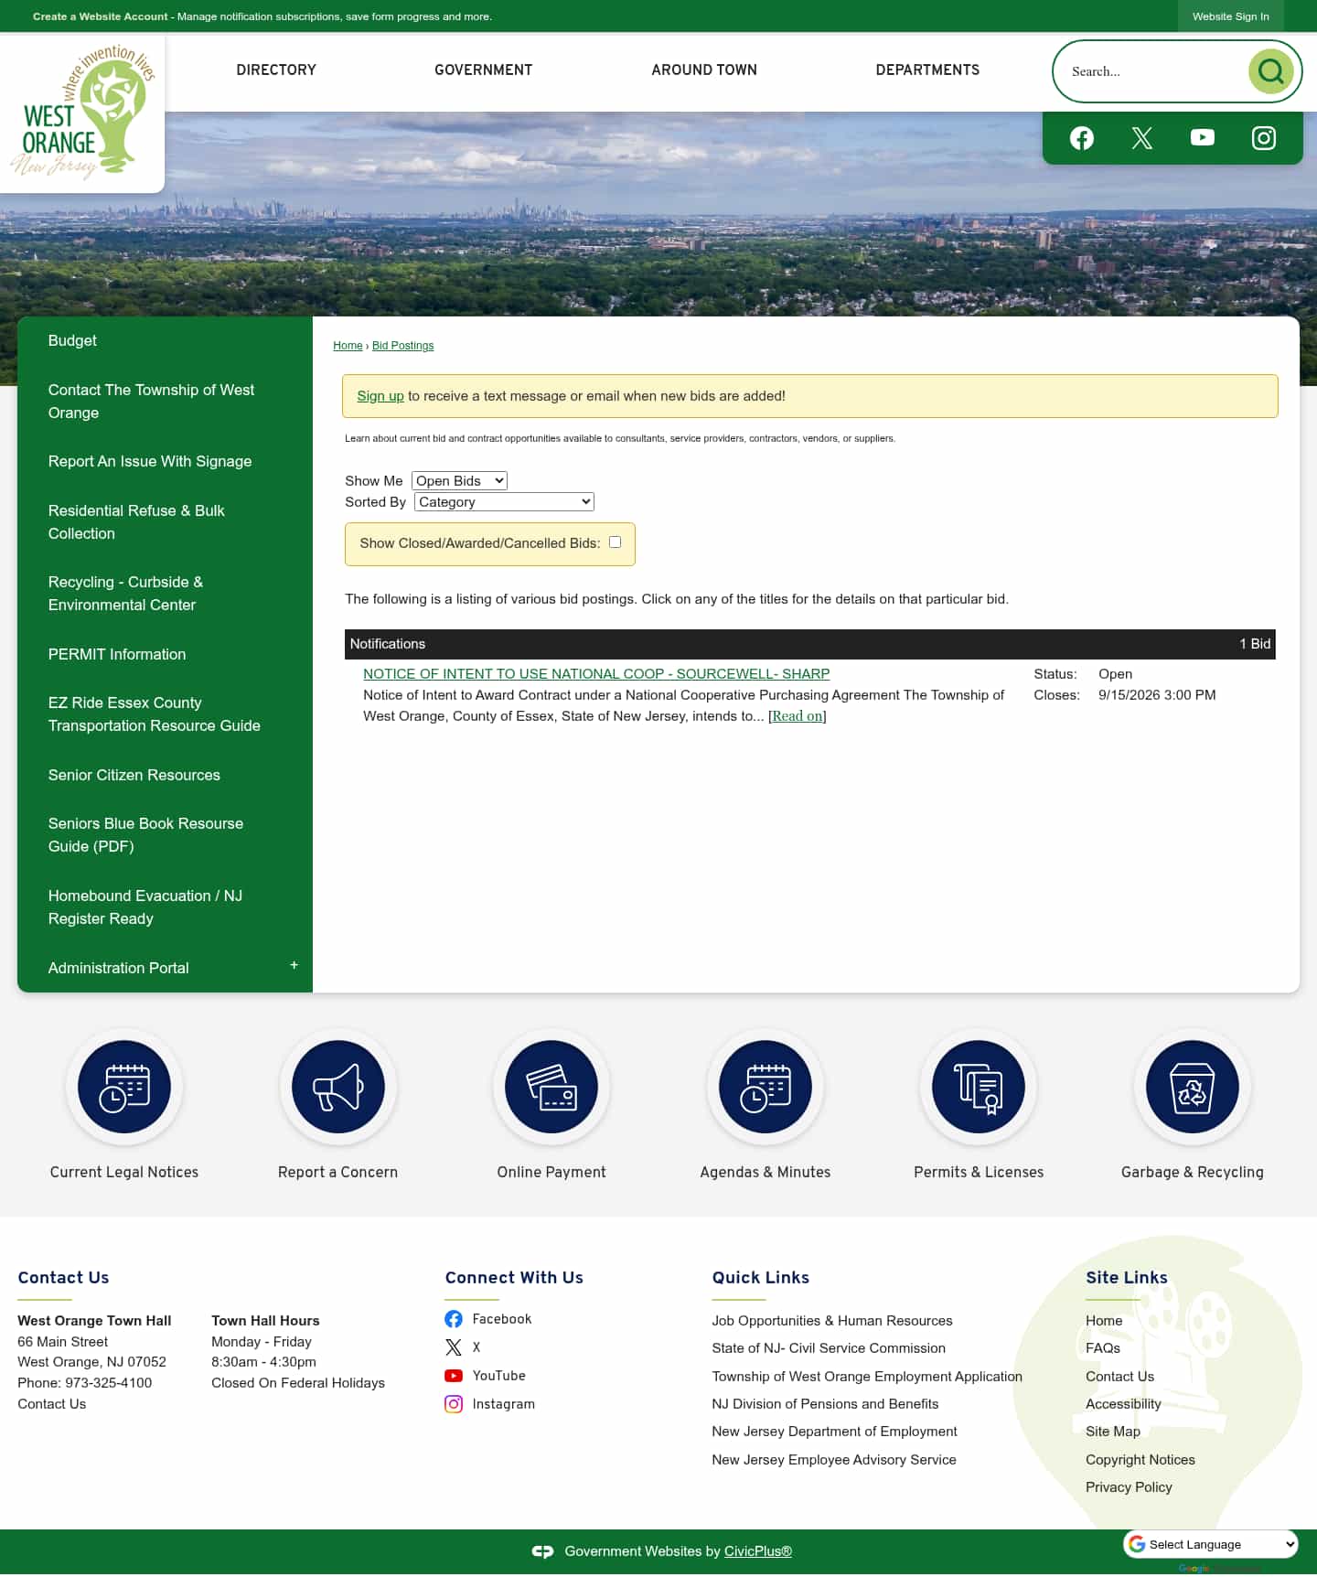The image size is (1317, 1577).
Task: Select EZ Ride Essex County Transportation Guide
Action: point(155,714)
